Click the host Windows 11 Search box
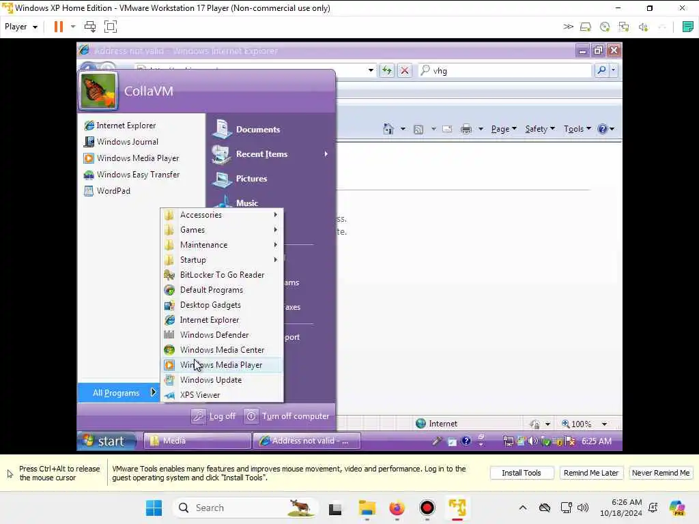Image resolution: width=699 pixels, height=524 pixels. click(245, 508)
